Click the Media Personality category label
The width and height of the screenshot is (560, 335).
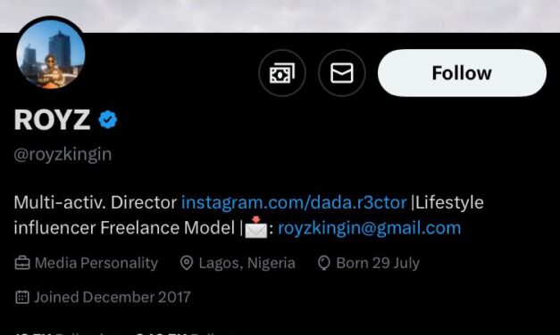coord(96,263)
